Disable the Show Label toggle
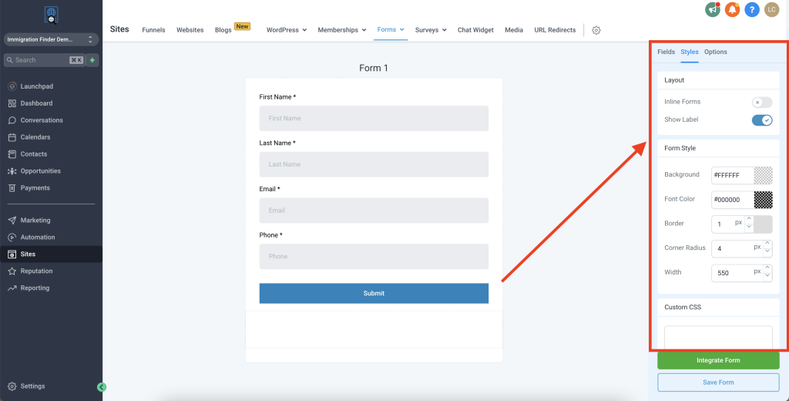789x401 pixels. pos(761,120)
